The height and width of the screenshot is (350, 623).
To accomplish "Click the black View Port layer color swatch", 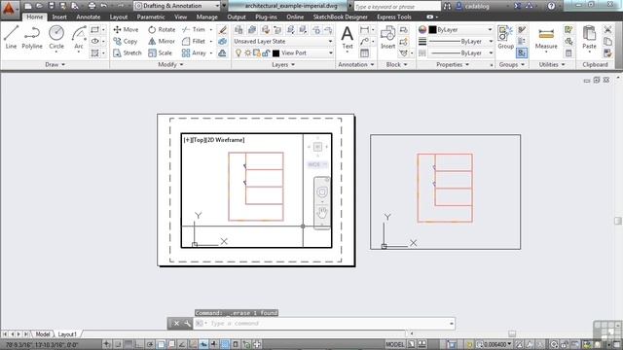I will pyautogui.click(x=275, y=53).
